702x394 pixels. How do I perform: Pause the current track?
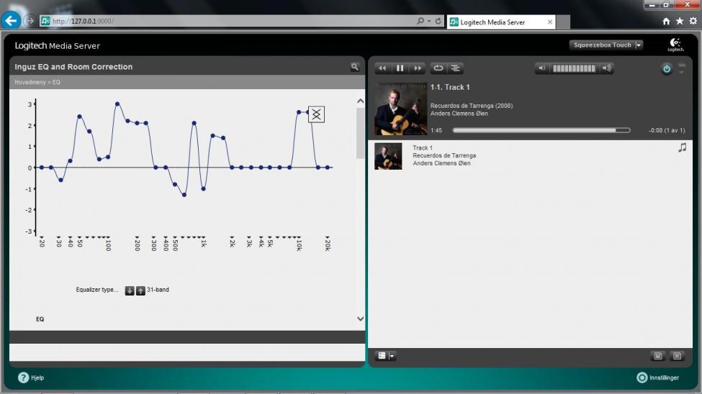pos(400,68)
